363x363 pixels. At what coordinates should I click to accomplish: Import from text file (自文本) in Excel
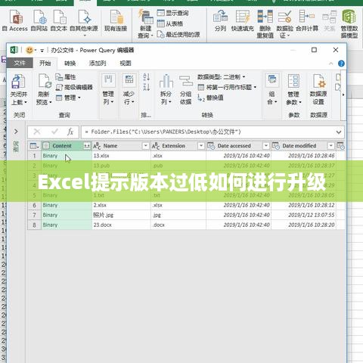(x=59, y=20)
